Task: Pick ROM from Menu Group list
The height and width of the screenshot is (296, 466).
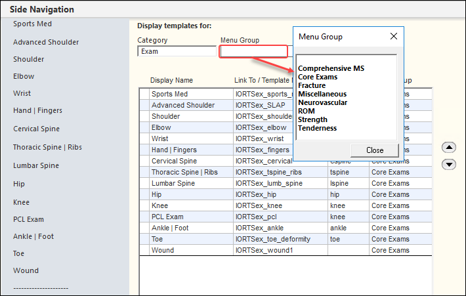Action: click(x=307, y=111)
